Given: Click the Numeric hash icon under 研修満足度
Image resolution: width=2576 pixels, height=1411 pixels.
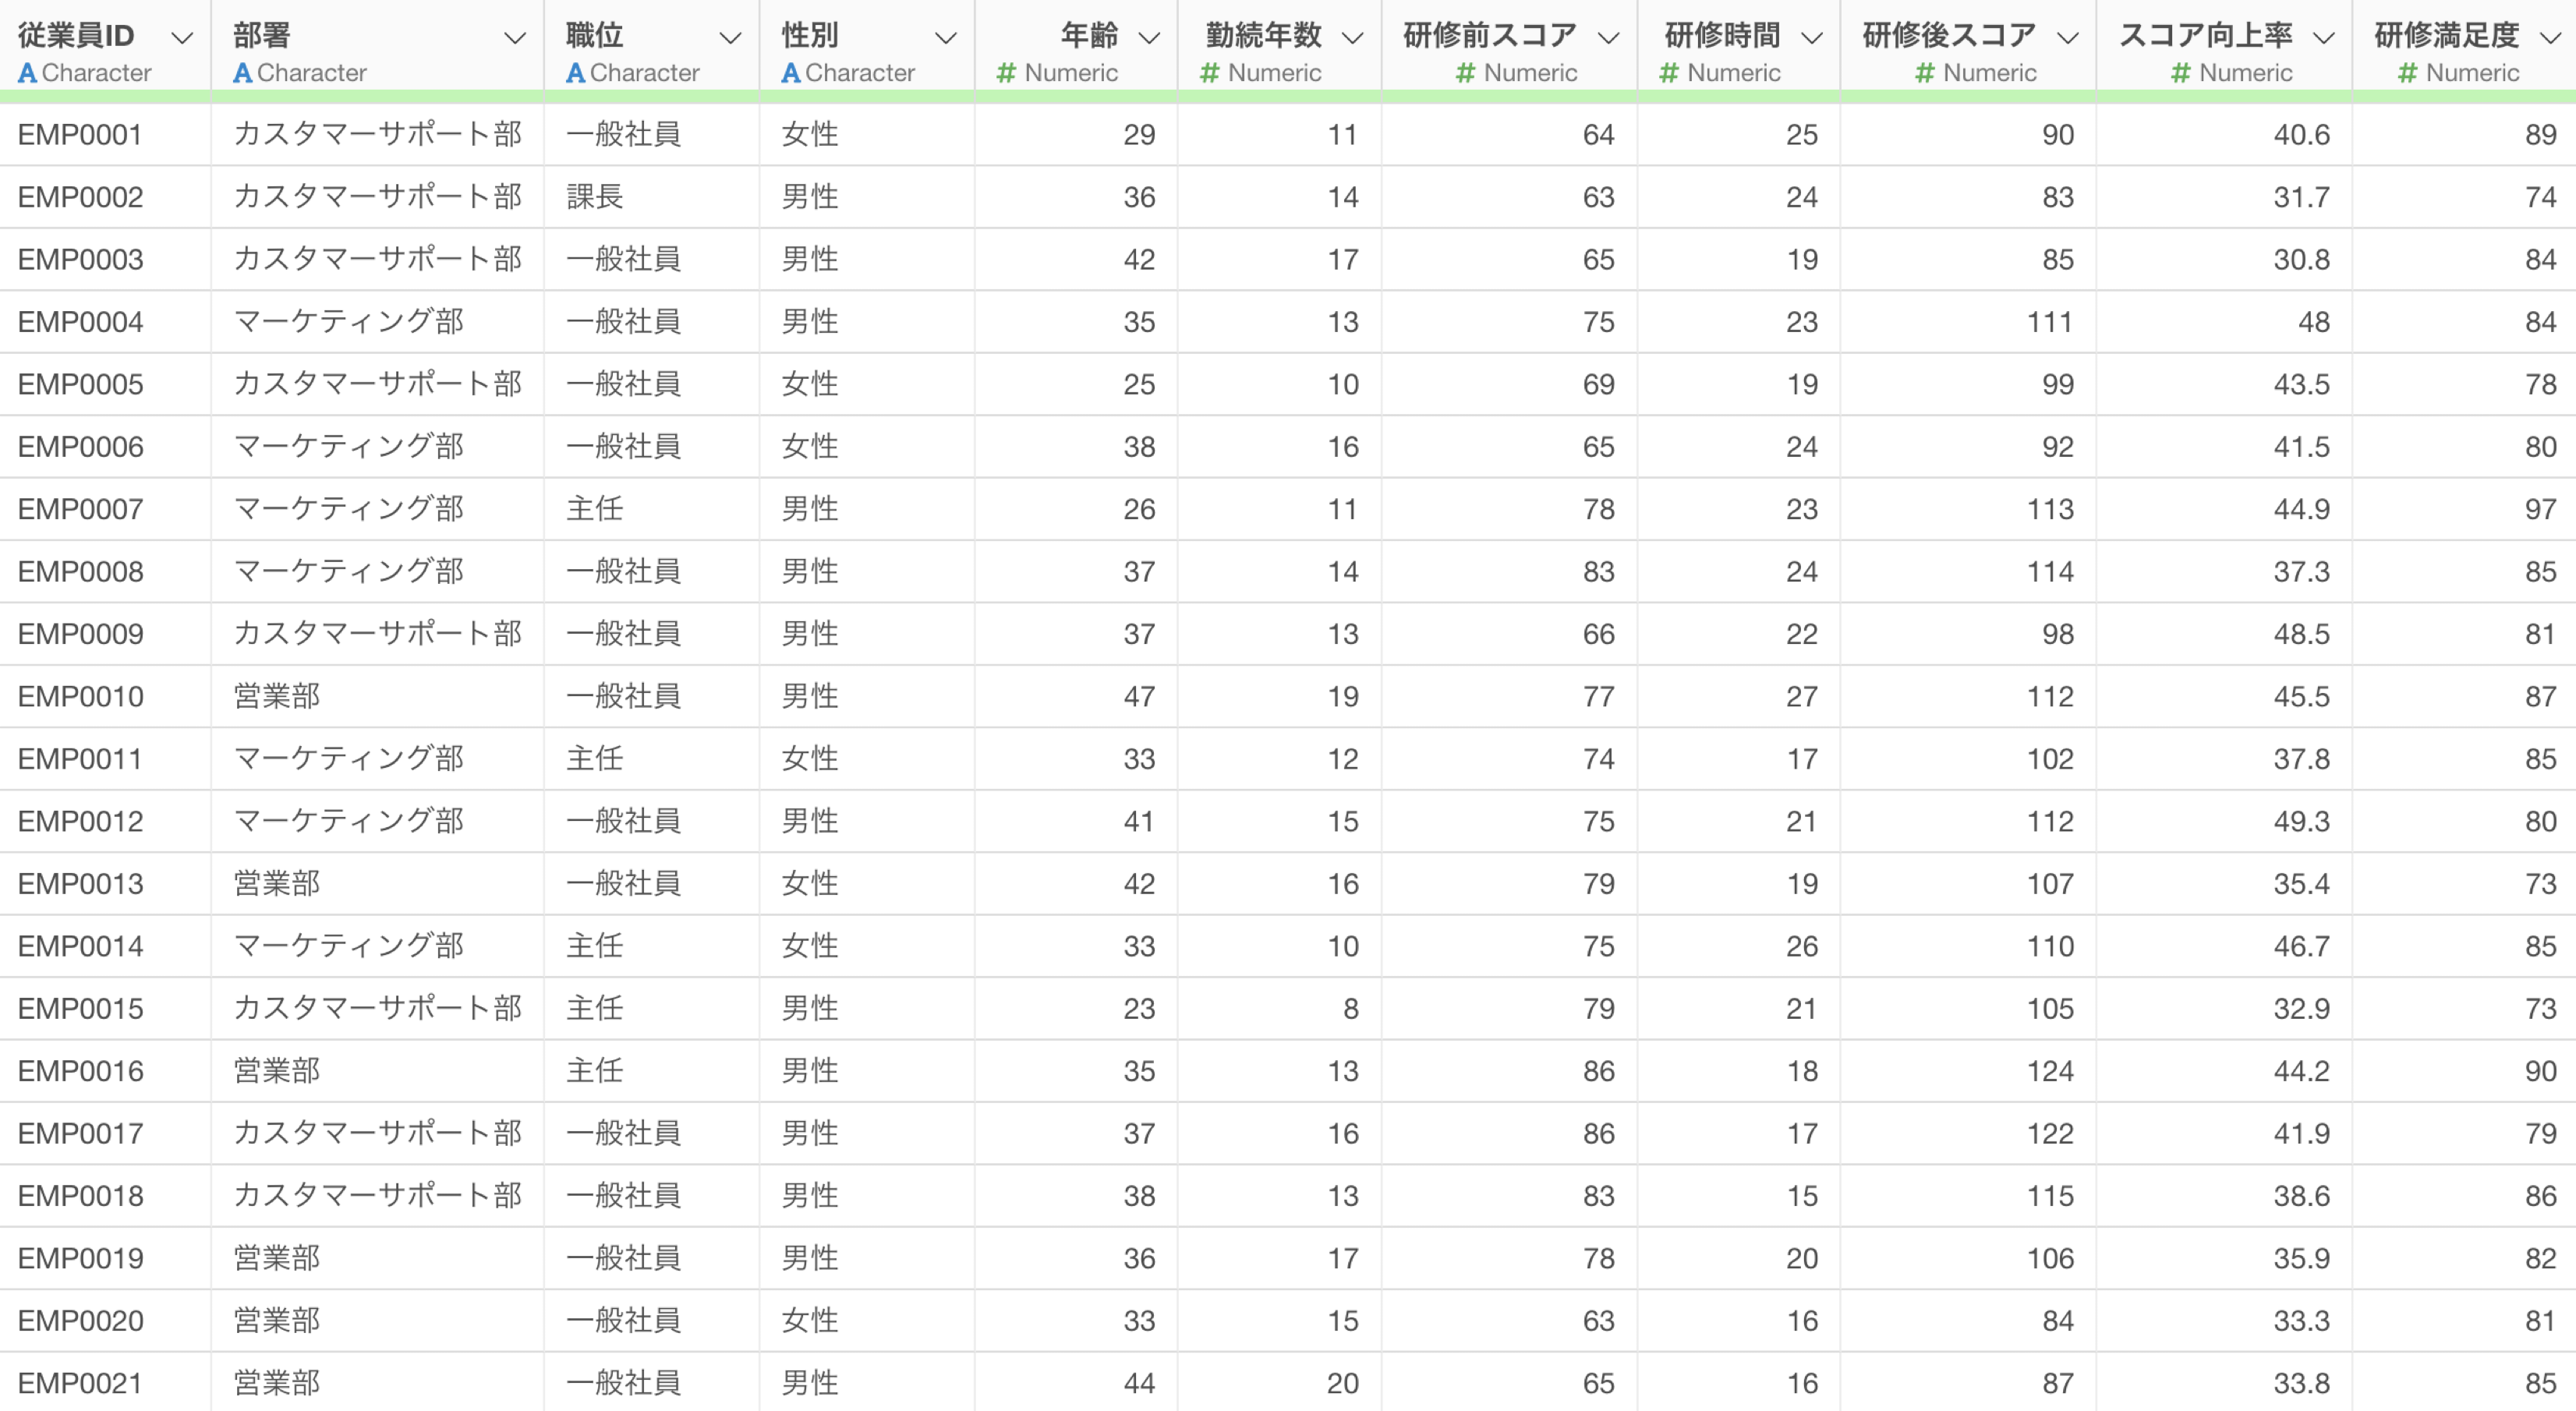Looking at the screenshot, I should coord(2407,73).
